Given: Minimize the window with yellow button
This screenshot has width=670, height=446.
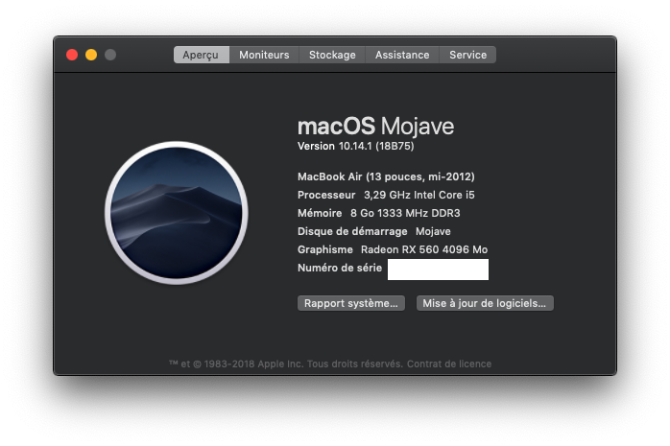Looking at the screenshot, I should 91,55.
